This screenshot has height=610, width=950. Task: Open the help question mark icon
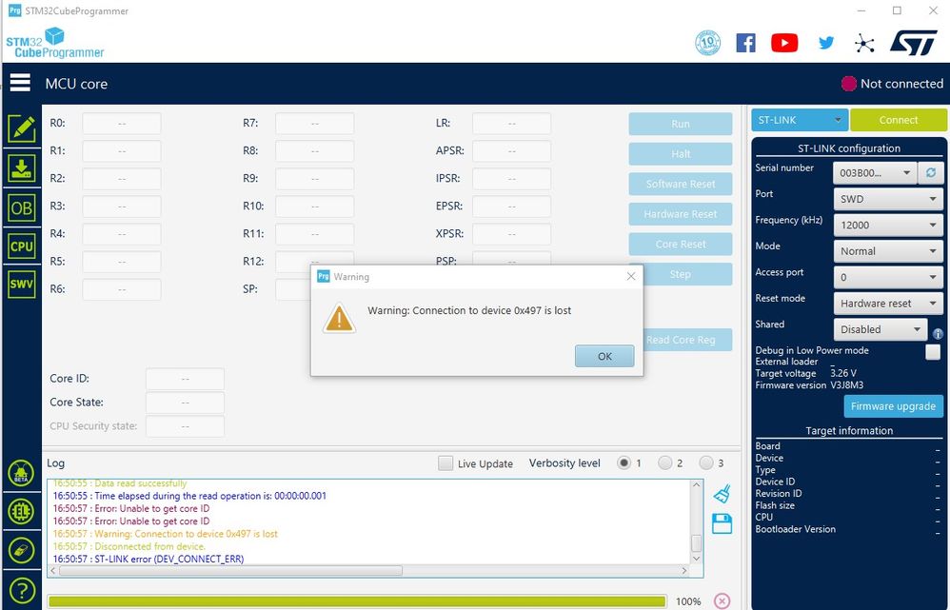click(22, 589)
